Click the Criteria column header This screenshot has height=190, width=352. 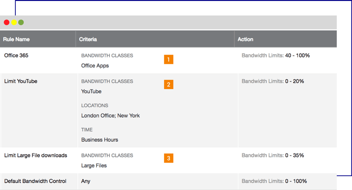(88, 39)
